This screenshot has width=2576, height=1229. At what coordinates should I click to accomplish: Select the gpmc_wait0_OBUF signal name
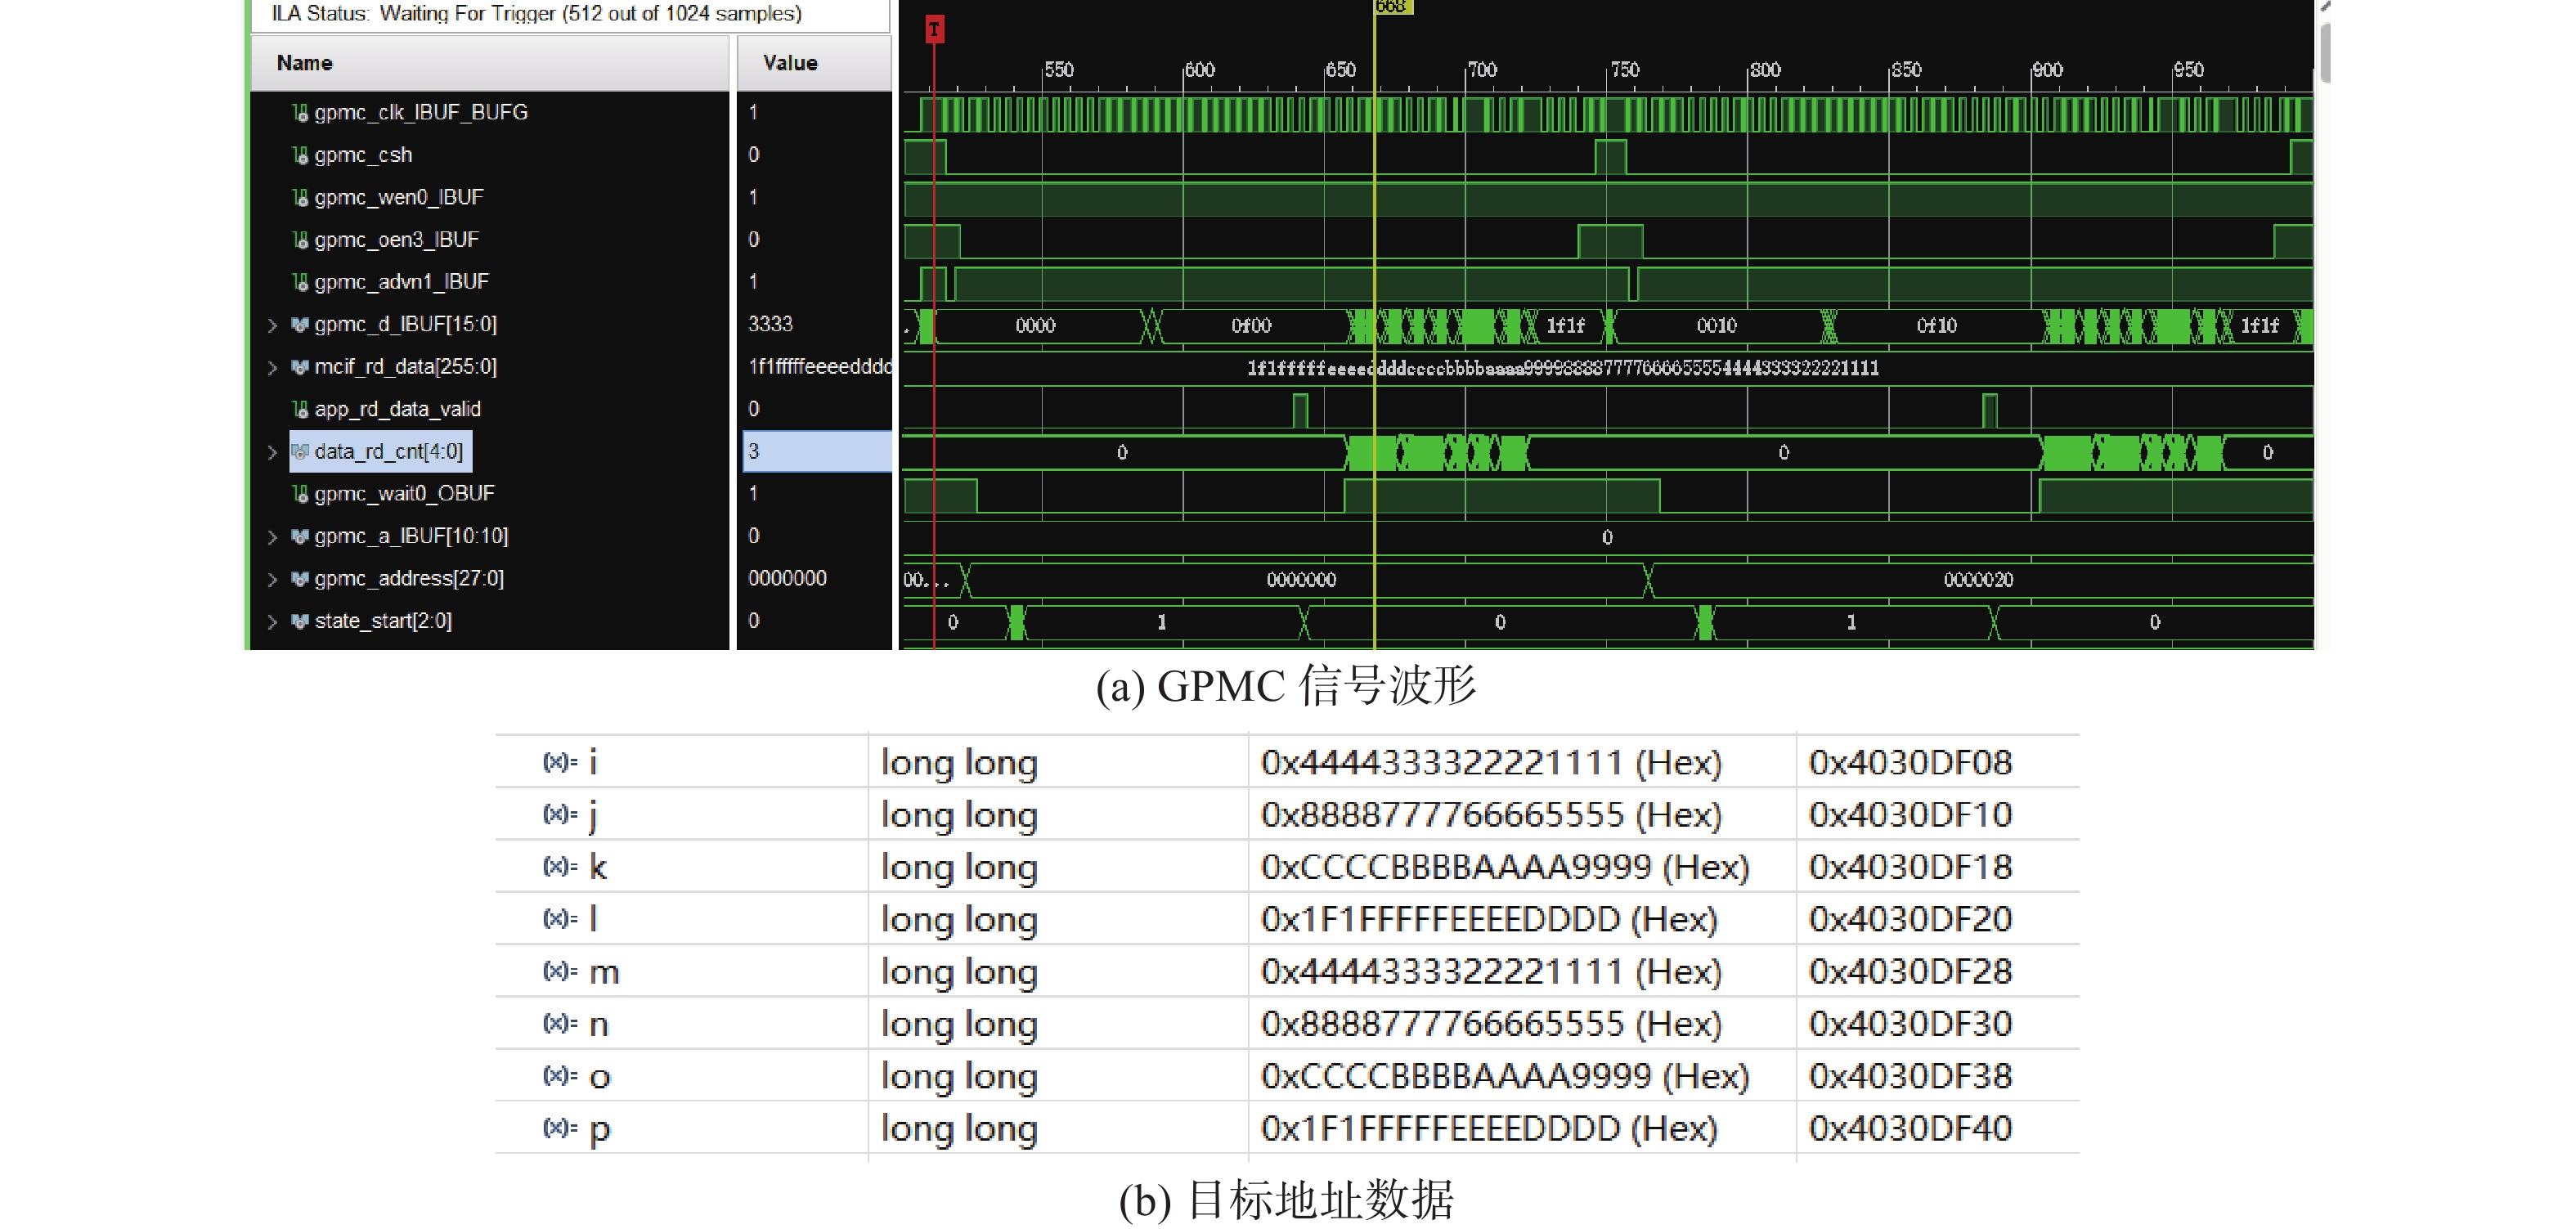click(404, 494)
